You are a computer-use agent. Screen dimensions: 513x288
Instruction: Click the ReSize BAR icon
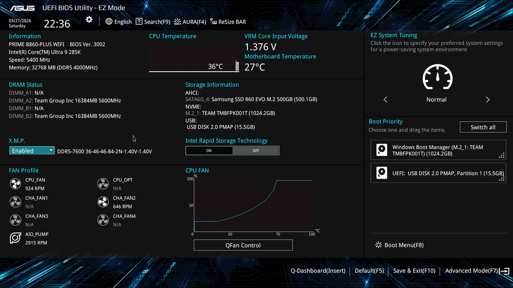213,22
